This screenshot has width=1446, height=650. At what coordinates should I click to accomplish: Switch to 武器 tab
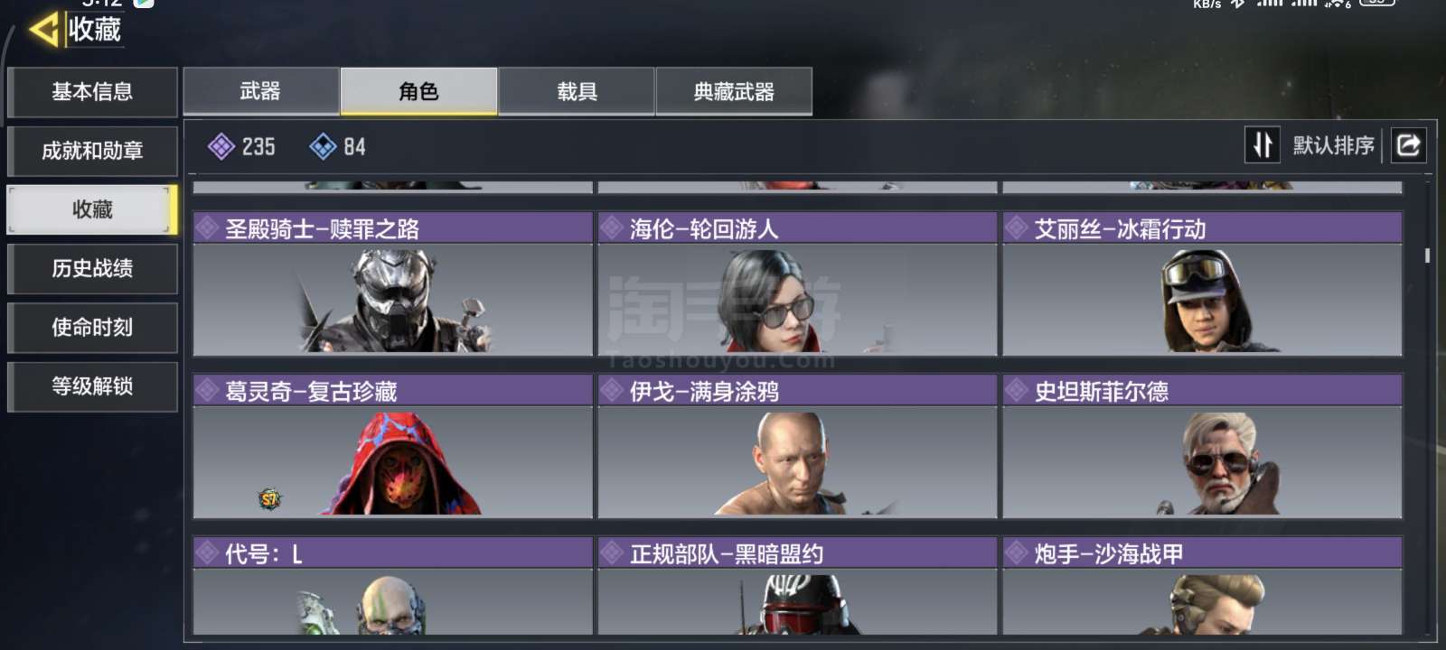[261, 91]
